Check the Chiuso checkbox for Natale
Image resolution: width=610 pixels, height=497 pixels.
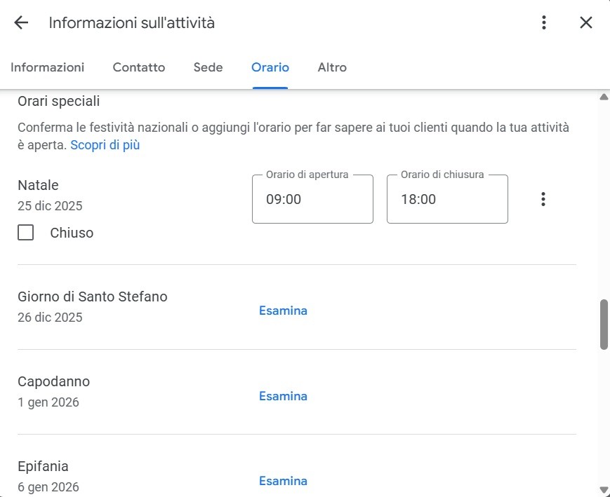25,232
